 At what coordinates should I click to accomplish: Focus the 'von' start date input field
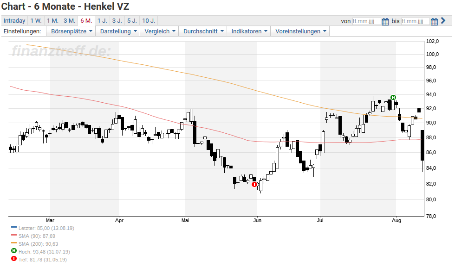(366, 21)
